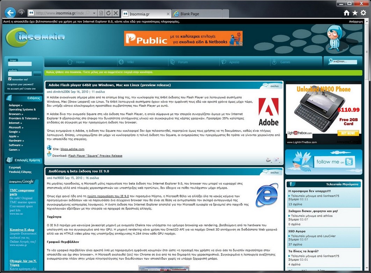Click the follow me Twitter icon

coord(349,162)
